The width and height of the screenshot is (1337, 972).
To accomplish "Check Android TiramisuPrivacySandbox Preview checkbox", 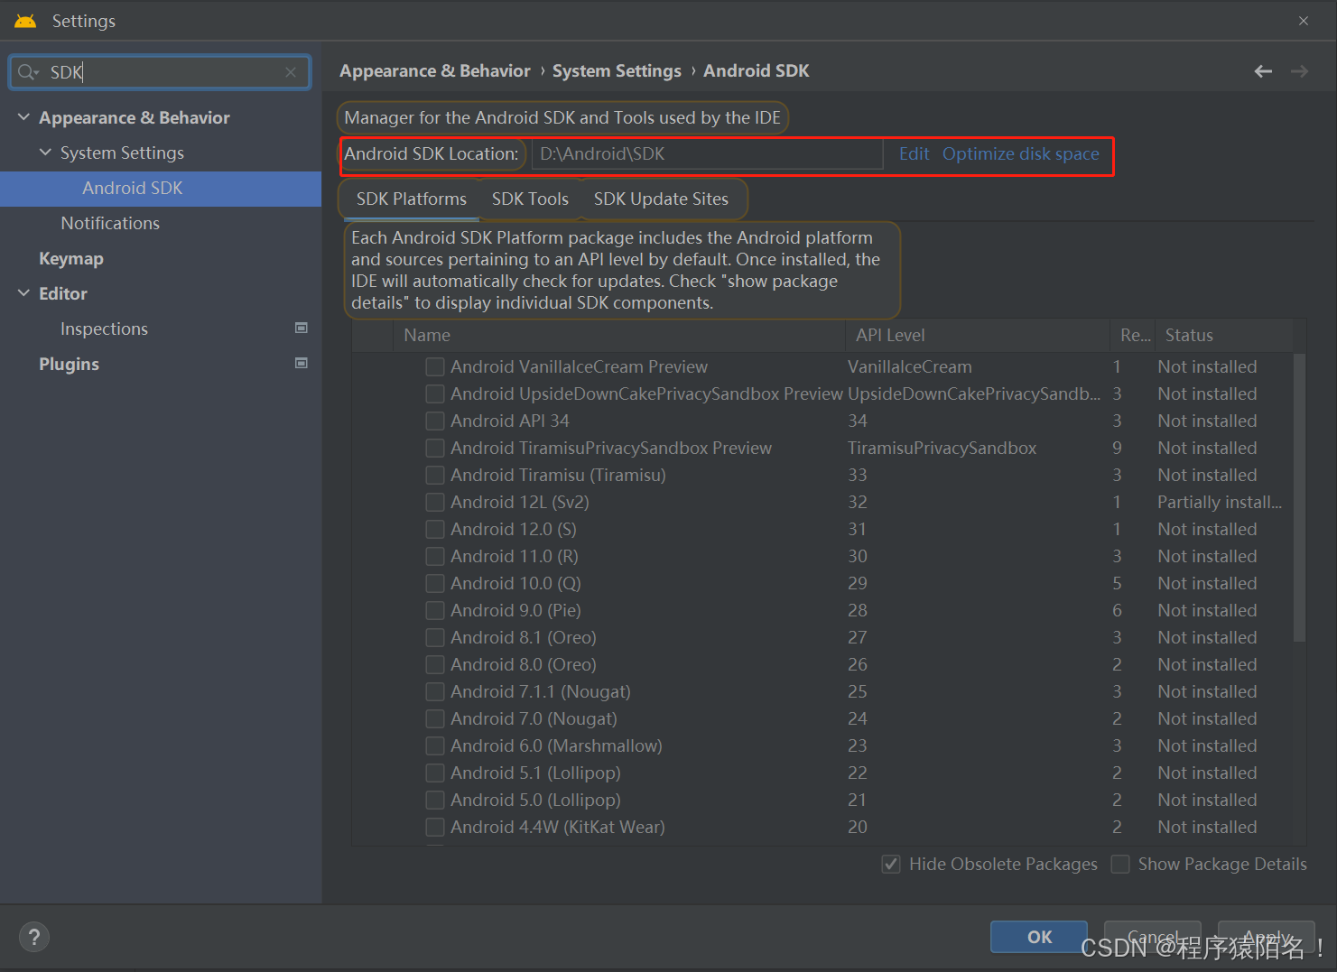I will (435, 448).
